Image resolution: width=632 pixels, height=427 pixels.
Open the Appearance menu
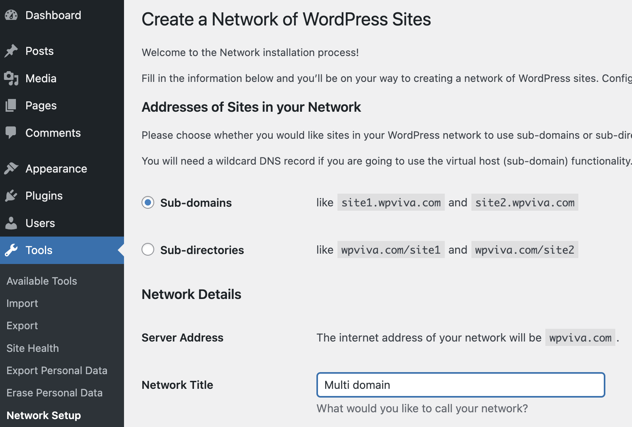click(x=56, y=169)
